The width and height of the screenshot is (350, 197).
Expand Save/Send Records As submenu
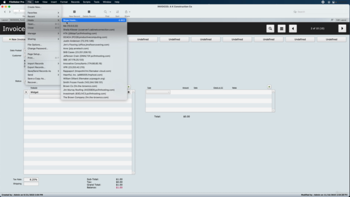(43, 71)
